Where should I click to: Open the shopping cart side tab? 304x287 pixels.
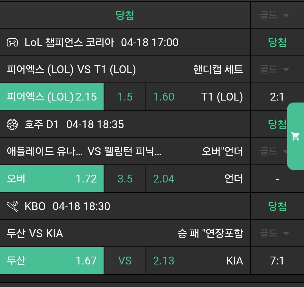tap(296, 136)
